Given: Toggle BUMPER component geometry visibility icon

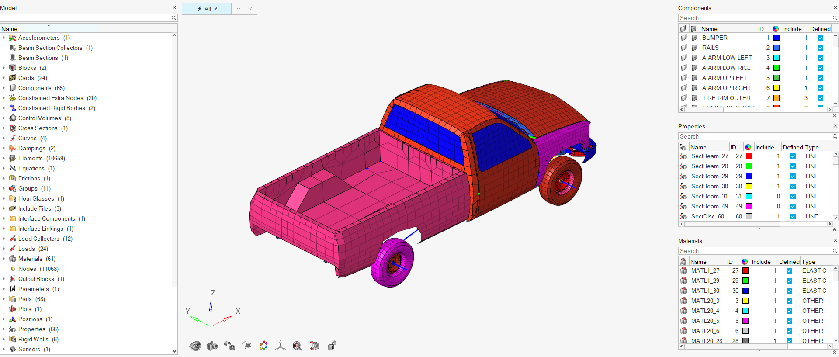Looking at the screenshot, I should click(684, 38).
